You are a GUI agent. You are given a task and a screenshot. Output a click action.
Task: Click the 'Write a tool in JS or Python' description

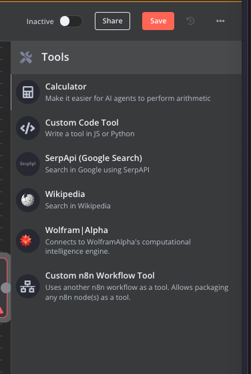click(90, 134)
